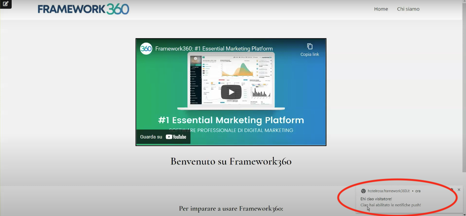Screen dimensions: 466x216
Task: Click the Per imparare a usare Framework360 text
Action: [231, 209]
